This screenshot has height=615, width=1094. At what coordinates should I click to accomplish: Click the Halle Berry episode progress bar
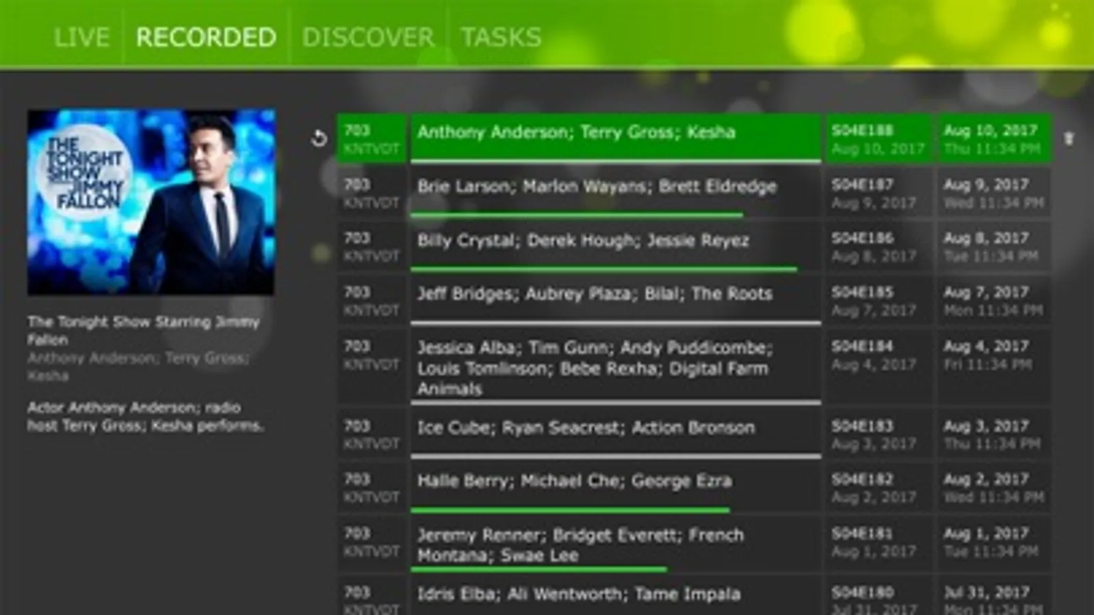570,510
